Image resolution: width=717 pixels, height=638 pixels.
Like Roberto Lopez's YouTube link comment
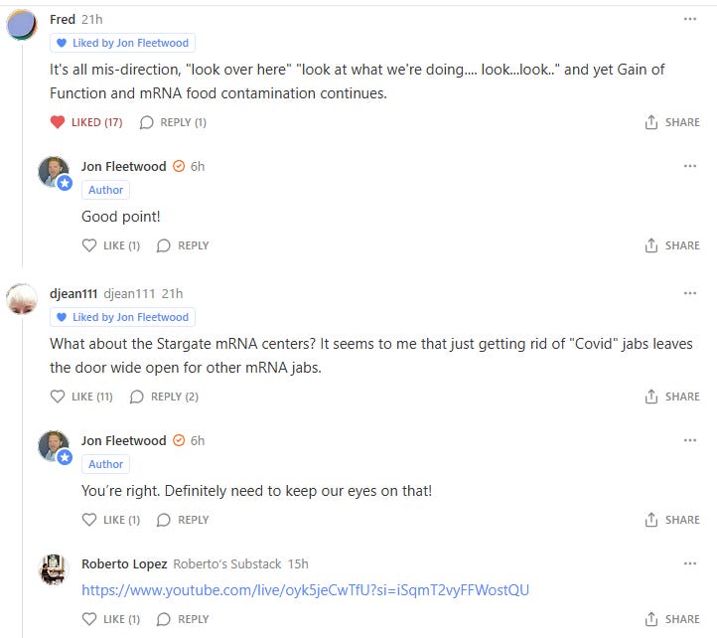point(111,619)
